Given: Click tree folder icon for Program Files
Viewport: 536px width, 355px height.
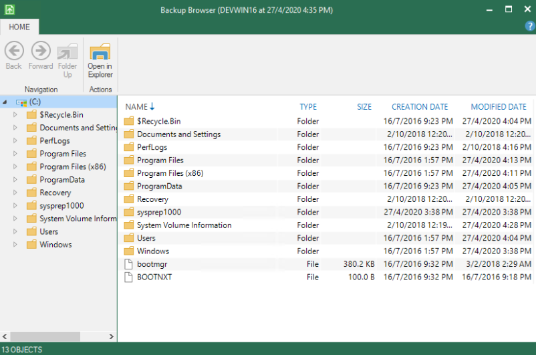Looking at the screenshot, I should [31, 154].
